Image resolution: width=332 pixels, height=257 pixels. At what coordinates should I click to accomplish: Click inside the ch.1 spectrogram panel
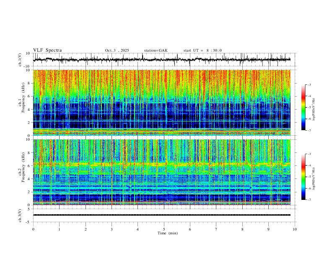point(162,102)
